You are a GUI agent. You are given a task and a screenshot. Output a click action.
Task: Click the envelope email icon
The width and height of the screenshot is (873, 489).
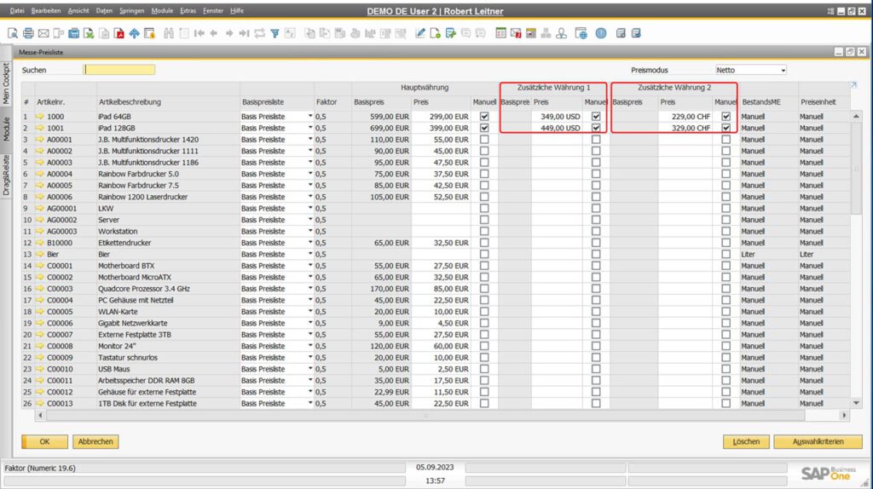43,33
